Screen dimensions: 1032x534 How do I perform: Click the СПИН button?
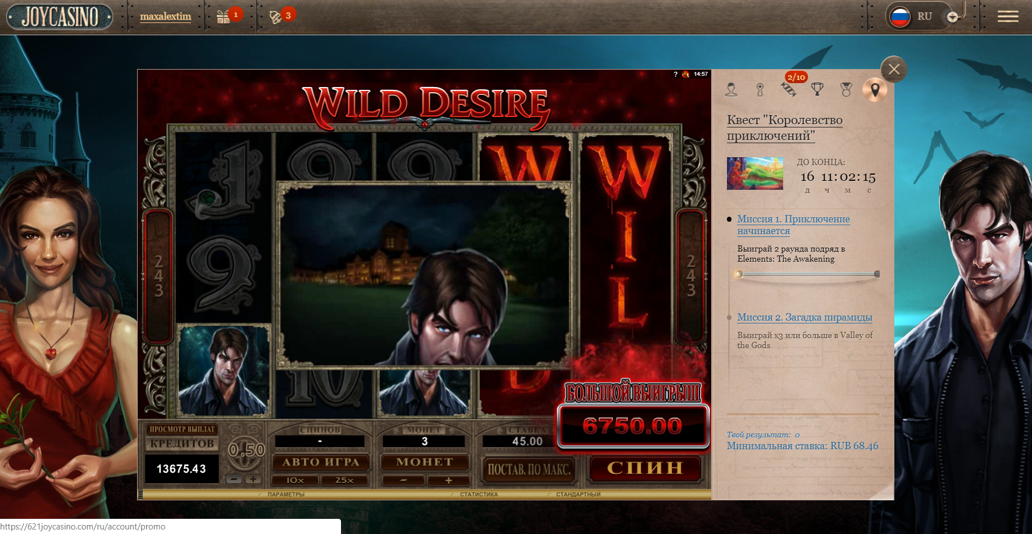645,468
